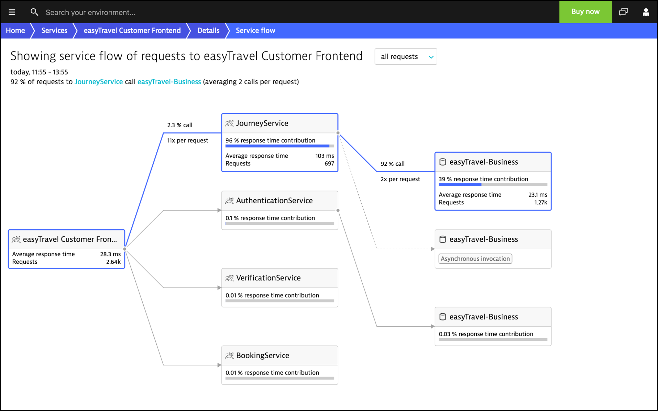Click 'today, 11:55 - 13:55' timeframe text

pos(39,72)
